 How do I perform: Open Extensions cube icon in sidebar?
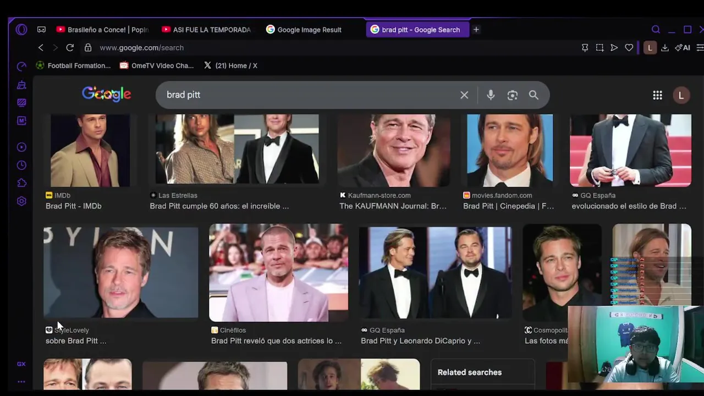click(x=21, y=183)
